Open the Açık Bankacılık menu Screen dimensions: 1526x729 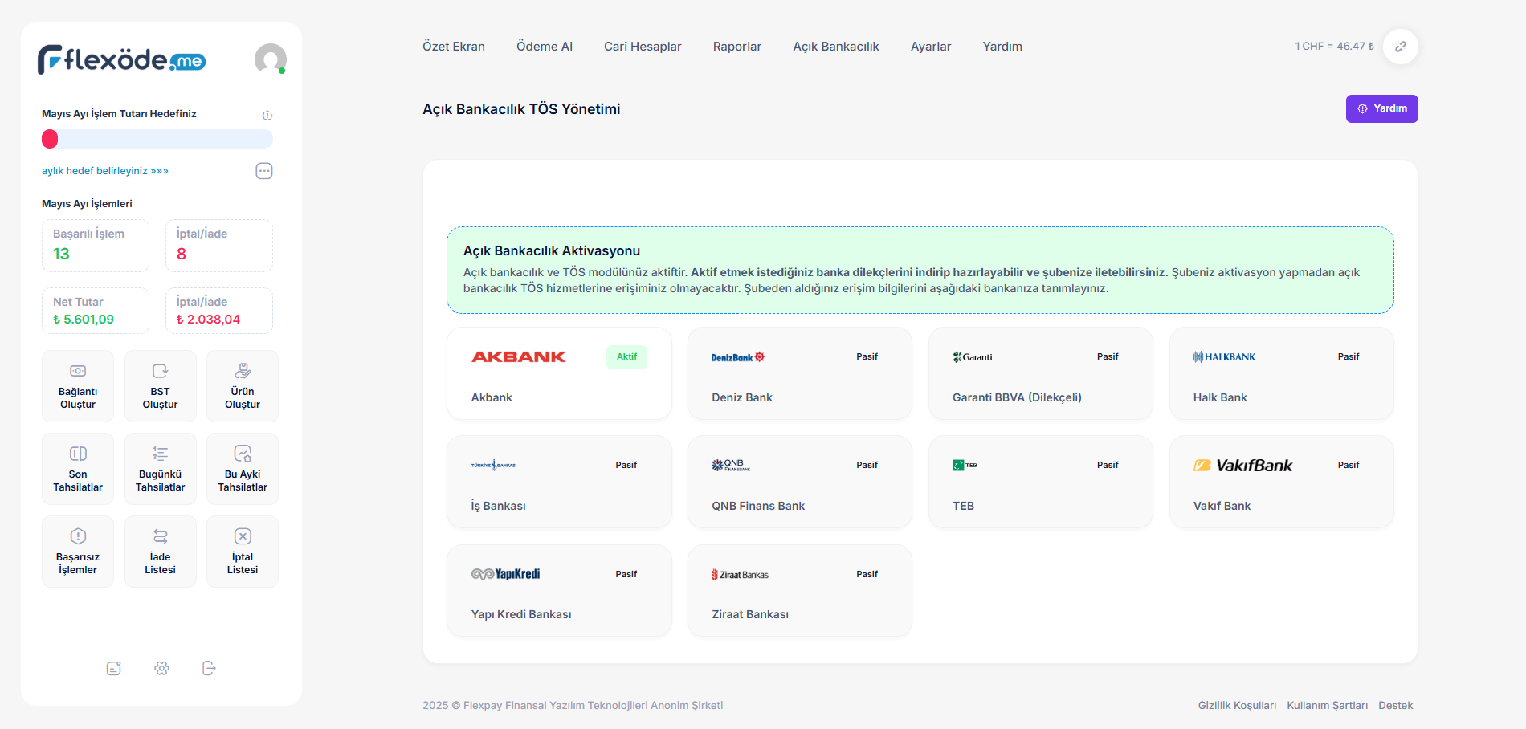836,47
